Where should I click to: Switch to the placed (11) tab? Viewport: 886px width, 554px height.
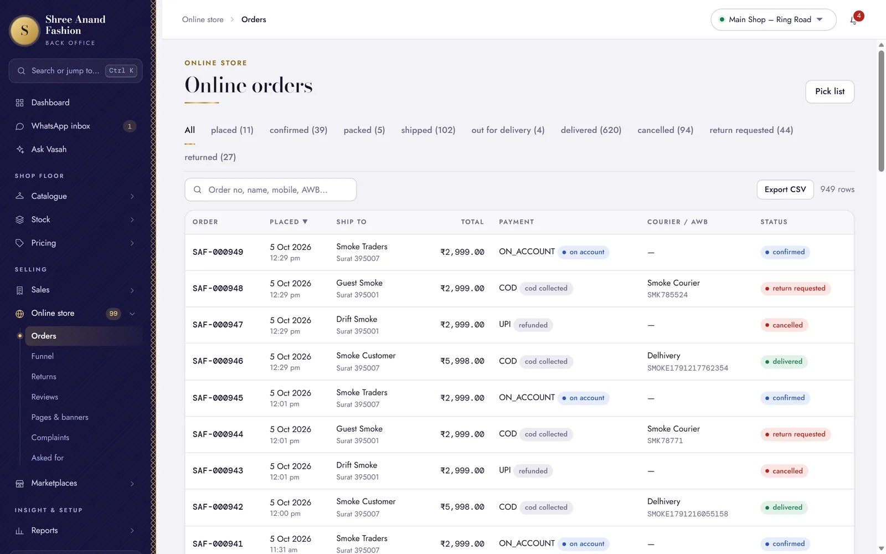pos(232,130)
